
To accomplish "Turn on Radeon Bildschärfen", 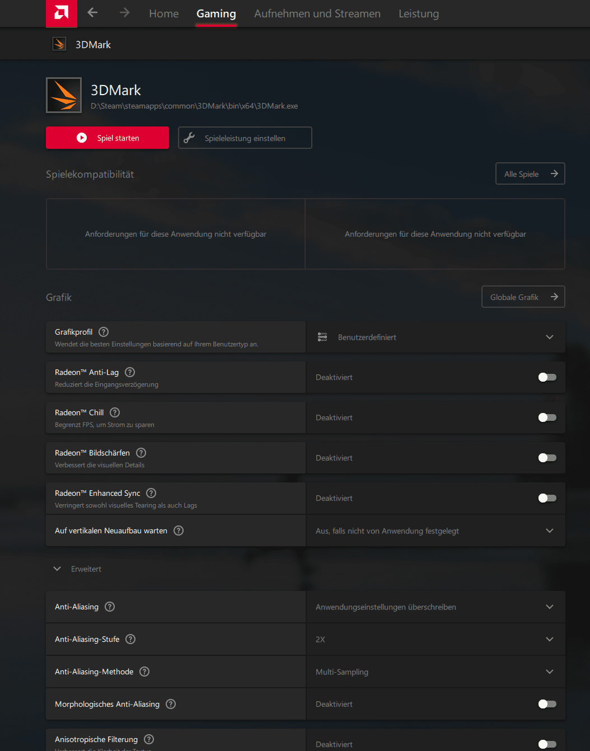I will click(547, 458).
